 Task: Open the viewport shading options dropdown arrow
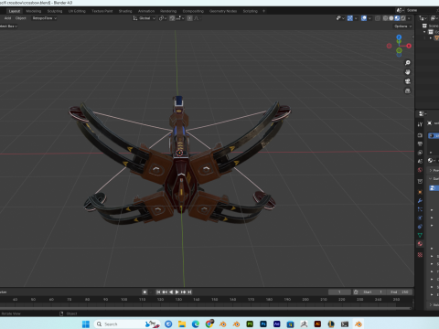tap(409, 18)
